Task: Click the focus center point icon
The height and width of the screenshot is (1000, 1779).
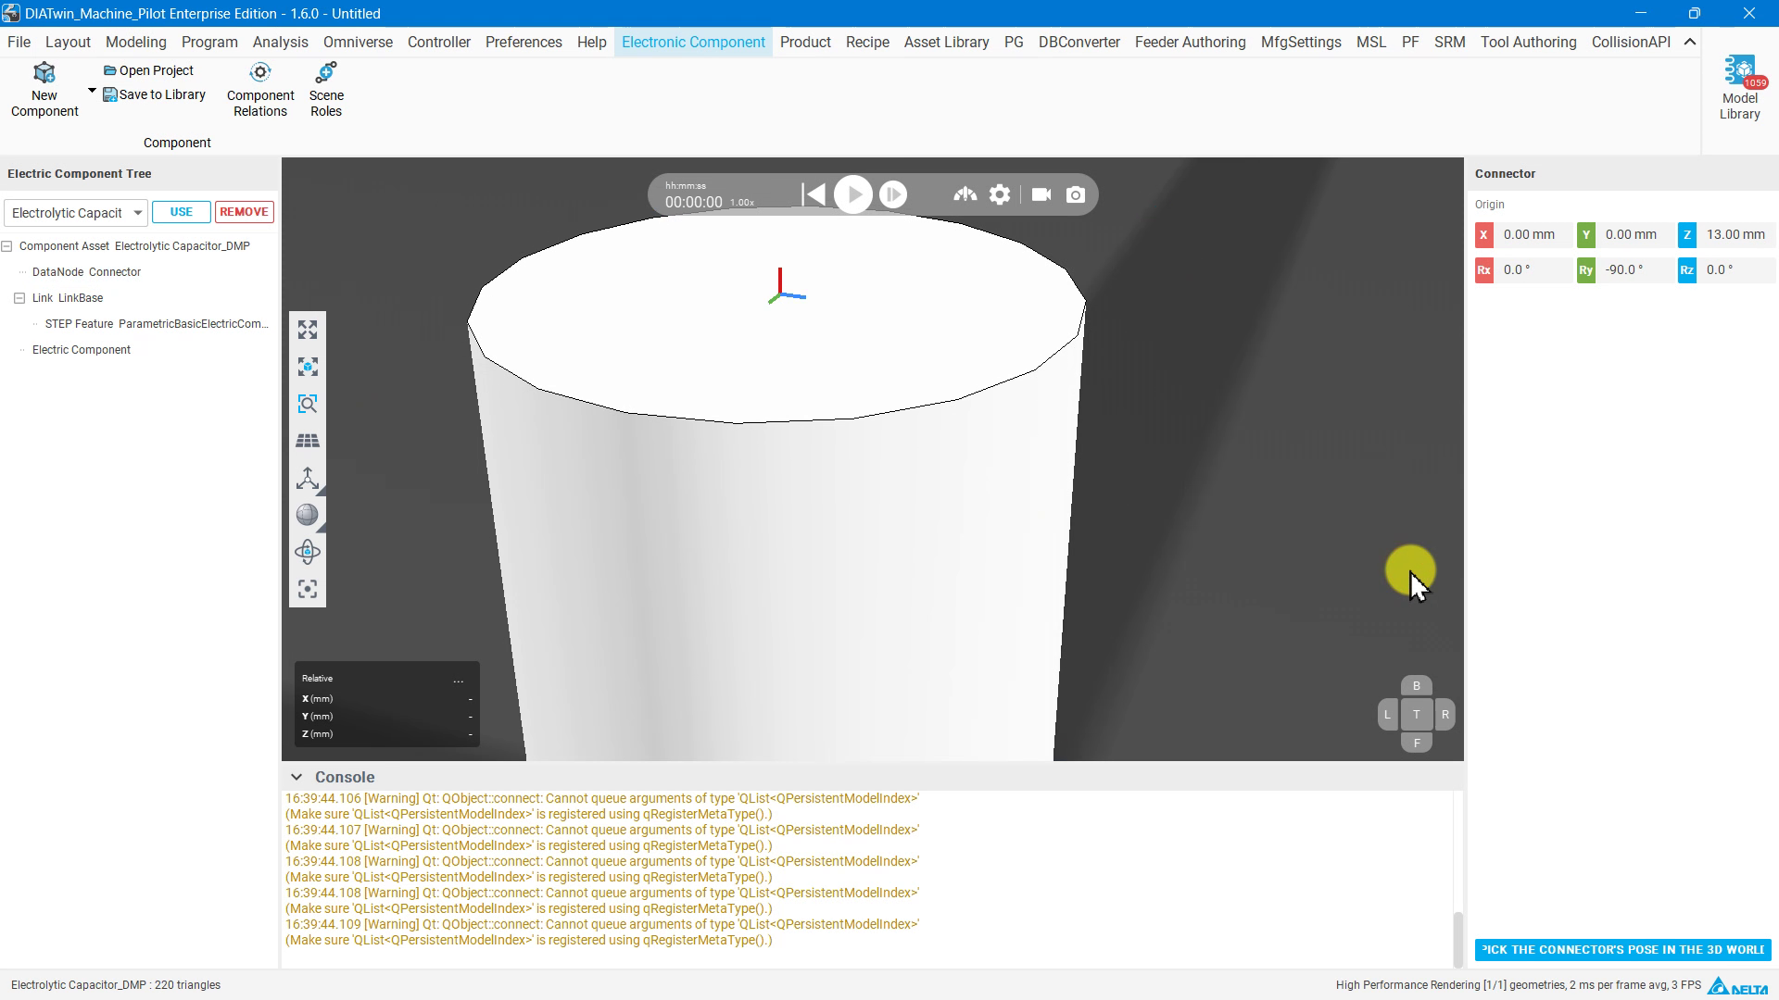Action: tap(308, 589)
